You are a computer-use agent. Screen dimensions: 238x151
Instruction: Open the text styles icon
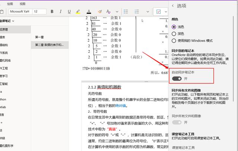pyautogui.click(x=108, y=12)
